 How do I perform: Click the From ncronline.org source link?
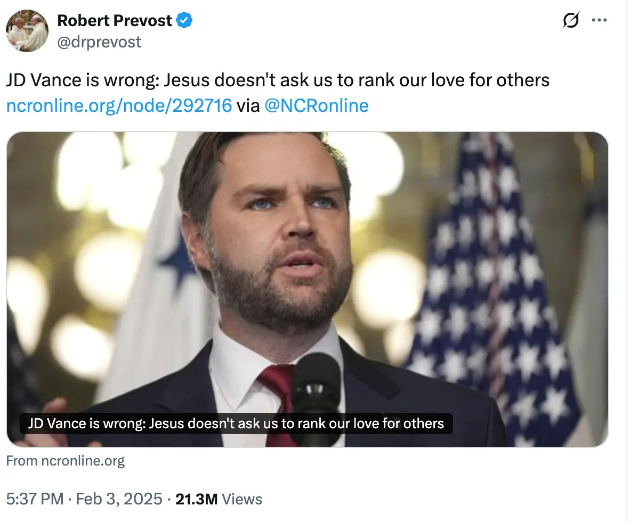[x=66, y=460]
